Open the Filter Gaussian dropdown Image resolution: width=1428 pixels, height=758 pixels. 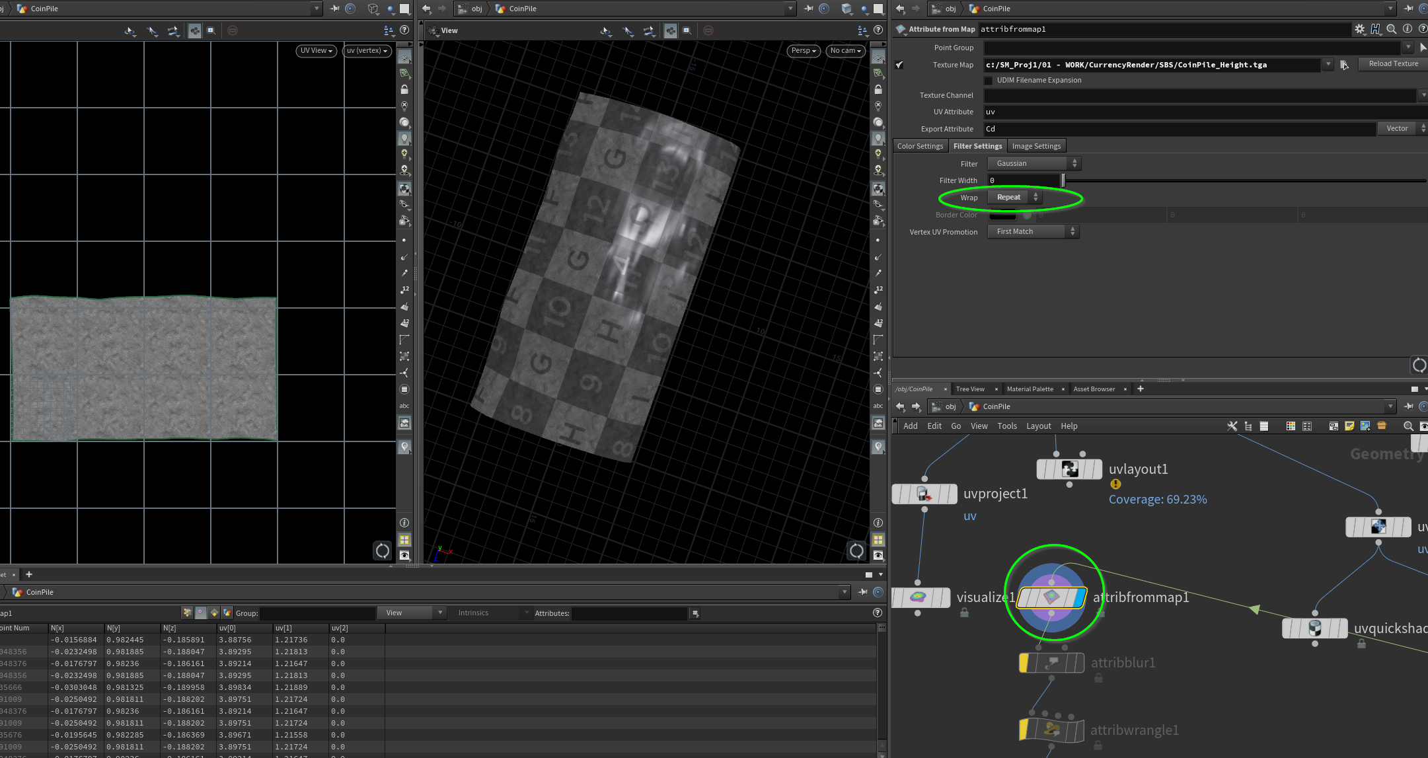[x=1033, y=163]
